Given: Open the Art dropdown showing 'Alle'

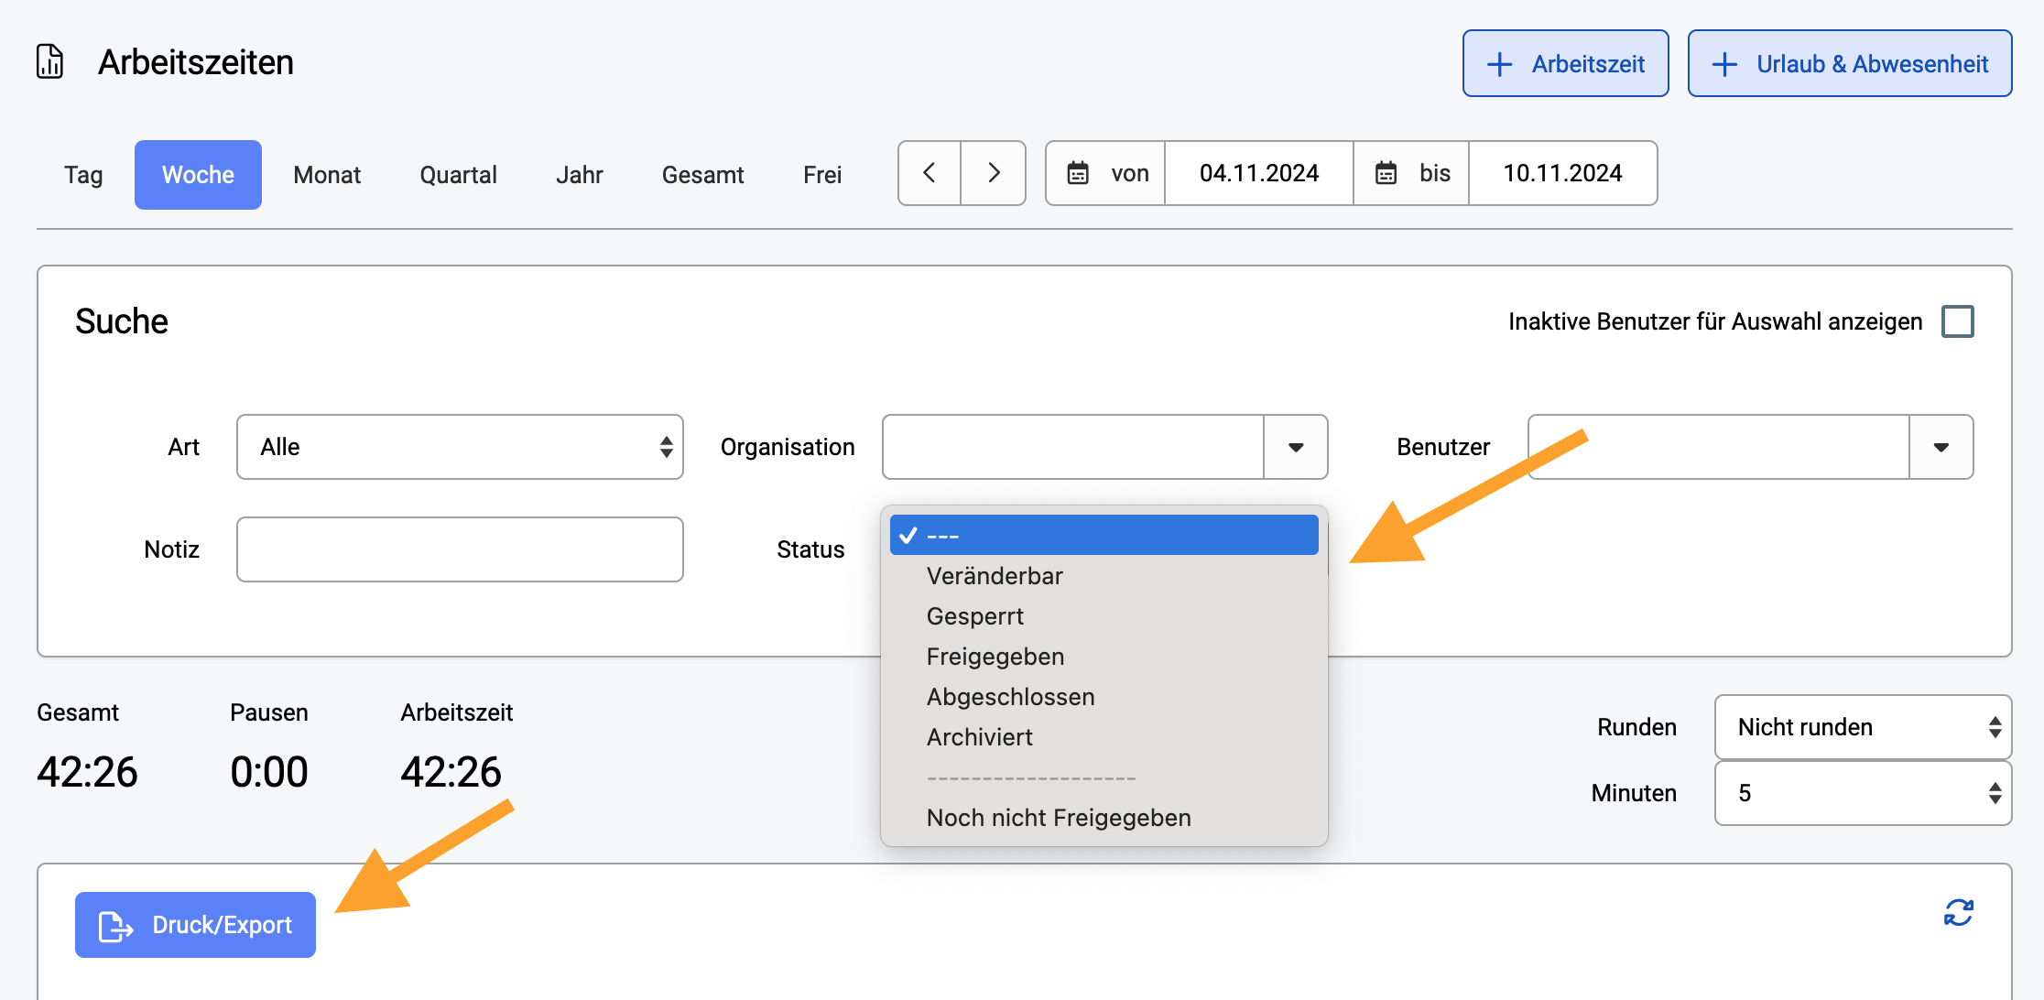Looking at the screenshot, I should [x=460, y=447].
